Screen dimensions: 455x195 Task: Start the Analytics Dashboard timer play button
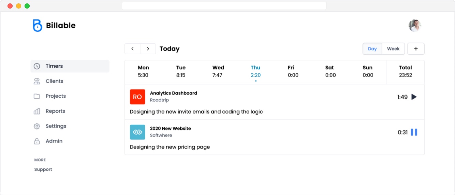pyautogui.click(x=414, y=97)
